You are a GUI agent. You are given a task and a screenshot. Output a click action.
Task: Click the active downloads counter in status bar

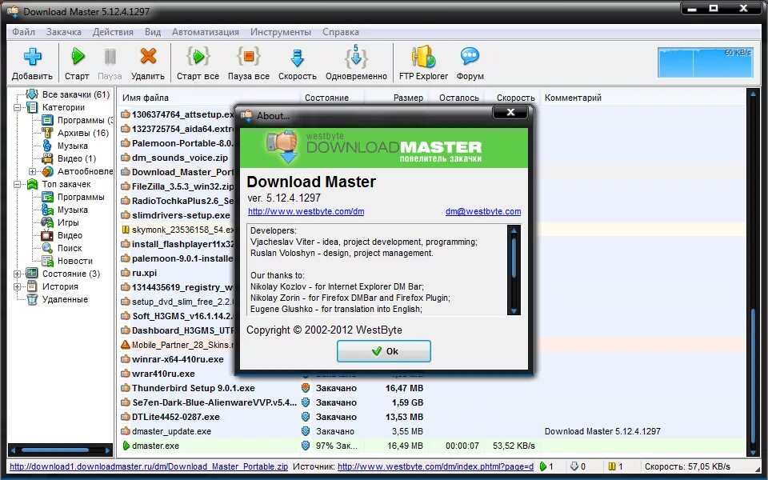[x=546, y=466]
